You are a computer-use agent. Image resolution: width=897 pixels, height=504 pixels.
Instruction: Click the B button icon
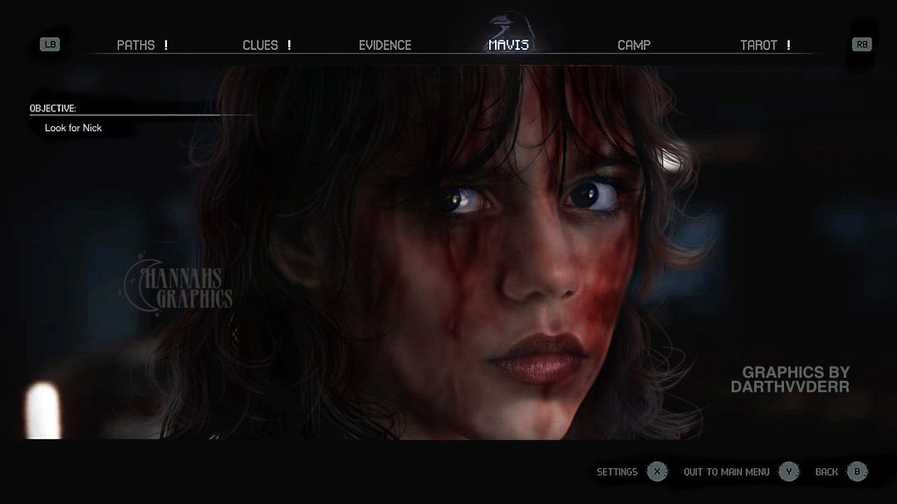(x=857, y=472)
